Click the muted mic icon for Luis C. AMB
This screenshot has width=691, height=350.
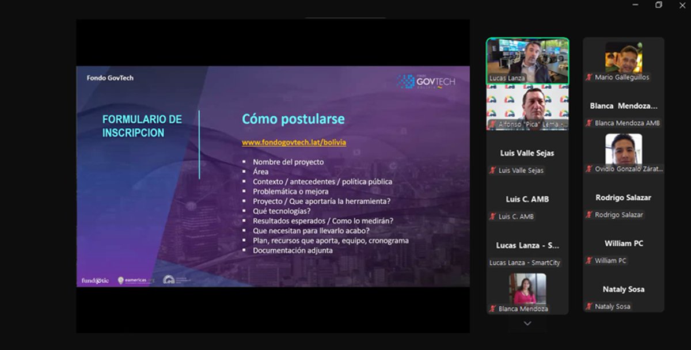pyautogui.click(x=493, y=216)
